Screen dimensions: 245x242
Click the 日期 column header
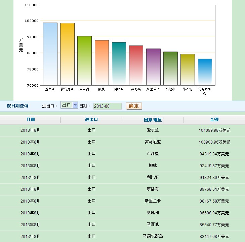(30, 120)
